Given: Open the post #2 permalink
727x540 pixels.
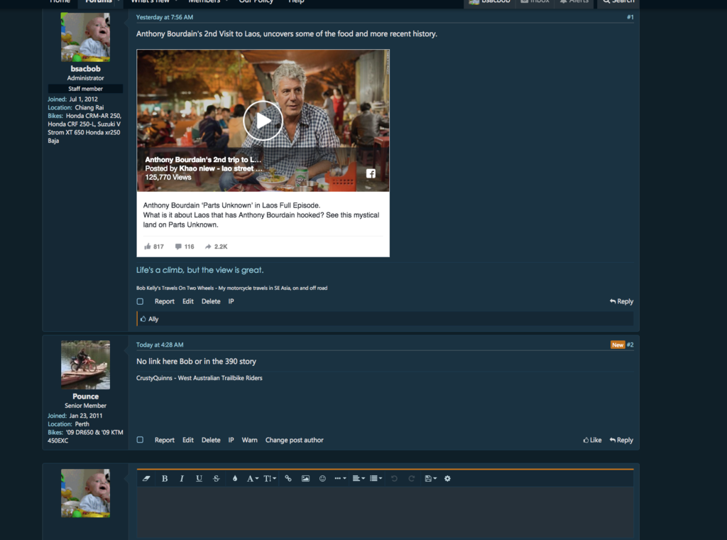Looking at the screenshot, I should click(x=630, y=345).
